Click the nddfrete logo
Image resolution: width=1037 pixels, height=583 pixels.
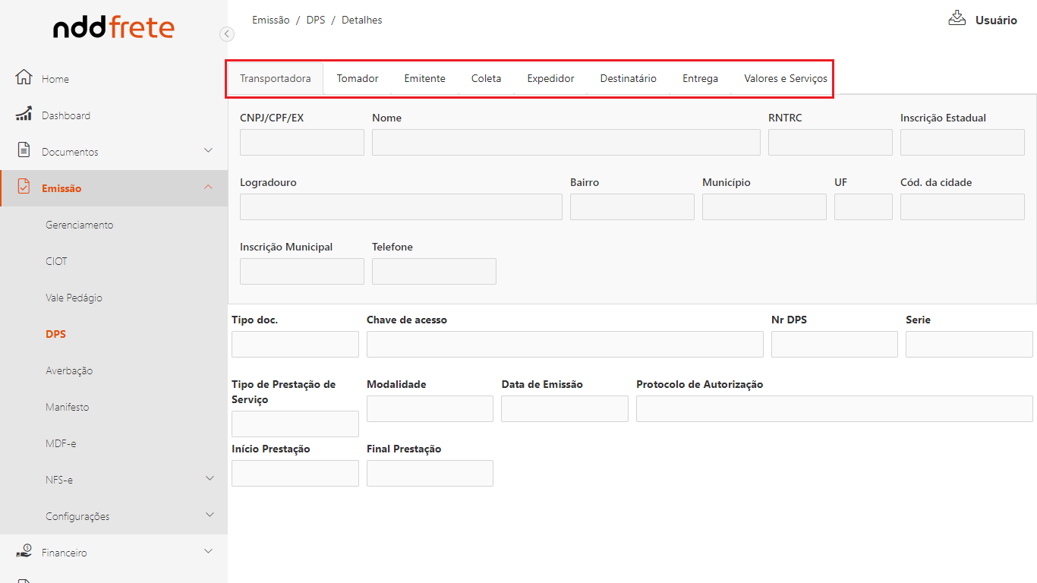pyautogui.click(x=114, y=29)
